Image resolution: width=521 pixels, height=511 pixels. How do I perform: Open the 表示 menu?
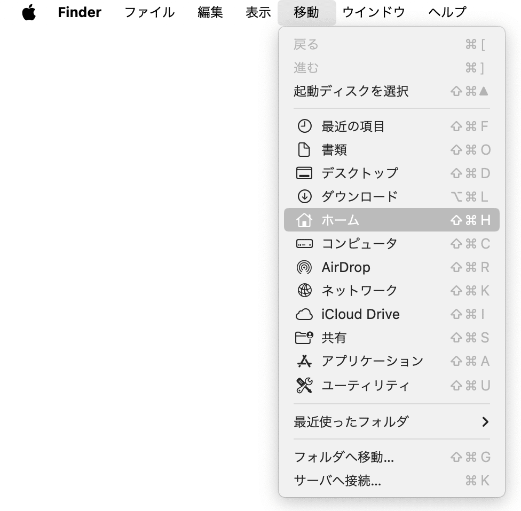(x=258, y=12)
